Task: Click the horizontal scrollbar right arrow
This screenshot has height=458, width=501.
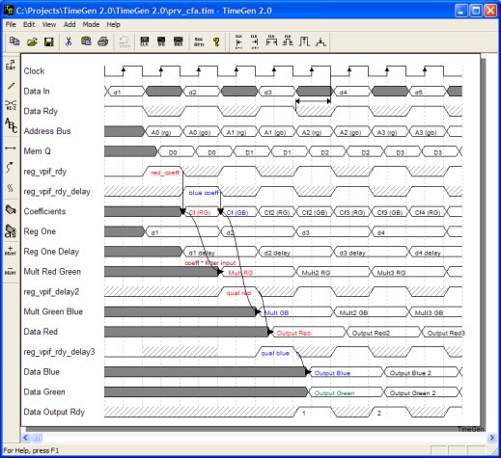Action: [x=492, y=438]
